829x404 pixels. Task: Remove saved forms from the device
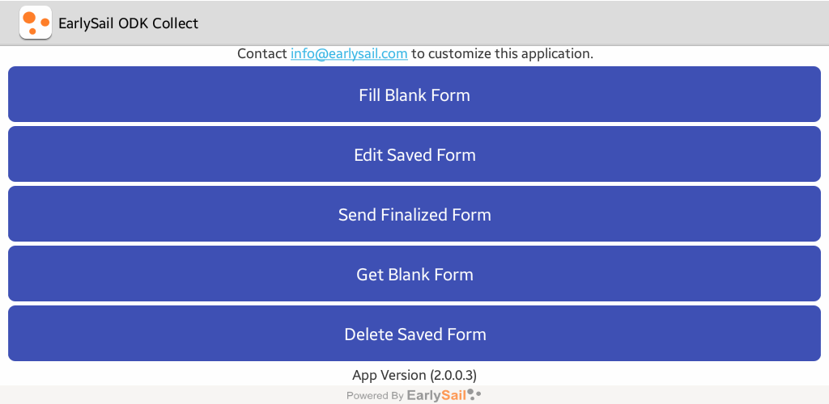coord(414,334)
